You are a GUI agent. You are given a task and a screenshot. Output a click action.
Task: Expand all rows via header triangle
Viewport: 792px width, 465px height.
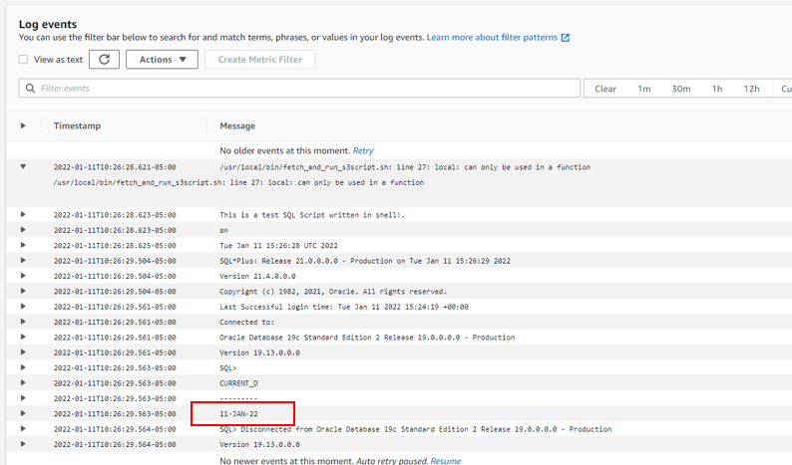(x=23, y=125)
